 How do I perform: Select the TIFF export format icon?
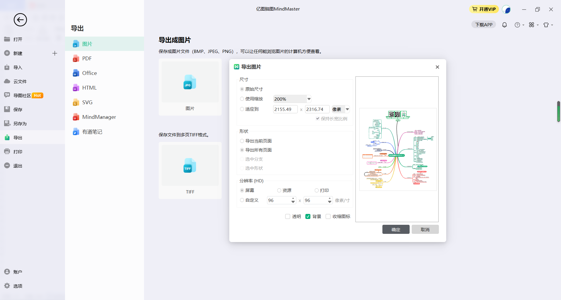190,166
